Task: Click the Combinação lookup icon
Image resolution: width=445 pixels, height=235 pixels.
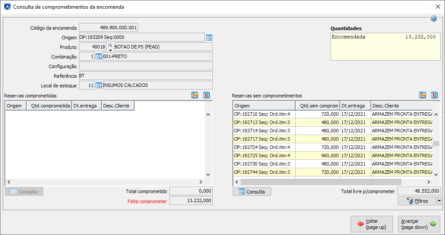Action: click(x=99, y=57)
